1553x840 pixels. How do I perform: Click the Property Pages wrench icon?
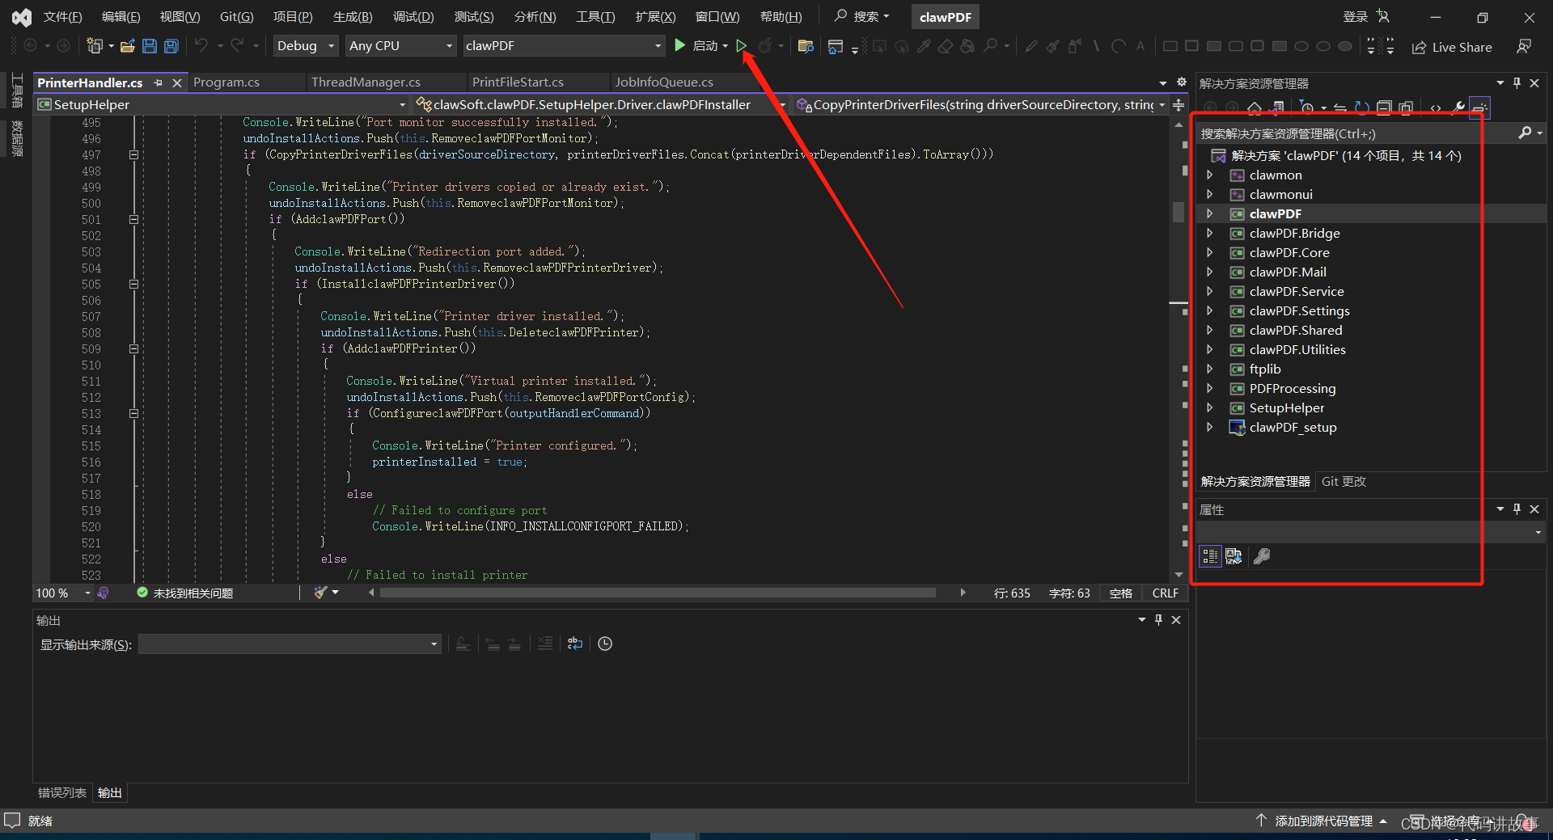(1262, 555)
